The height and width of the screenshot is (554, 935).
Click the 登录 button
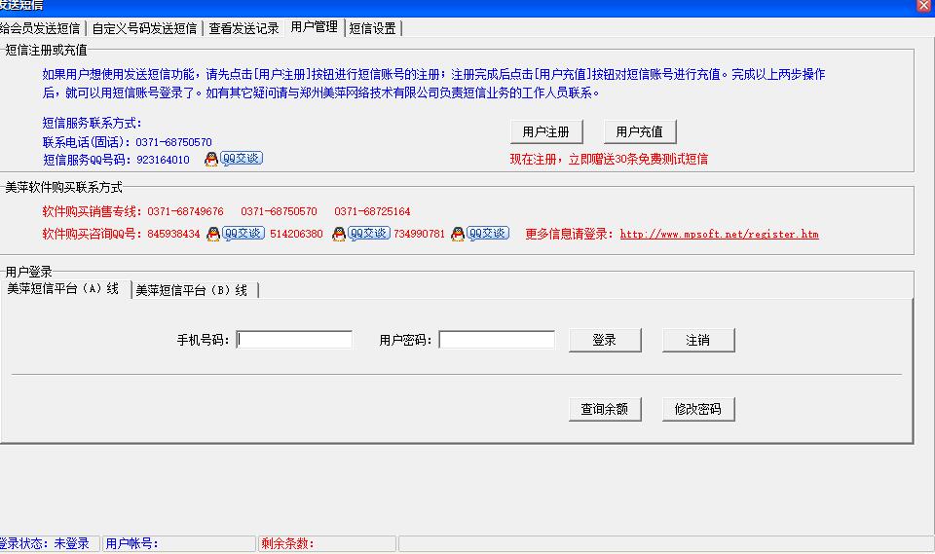(x=605, y=340)
